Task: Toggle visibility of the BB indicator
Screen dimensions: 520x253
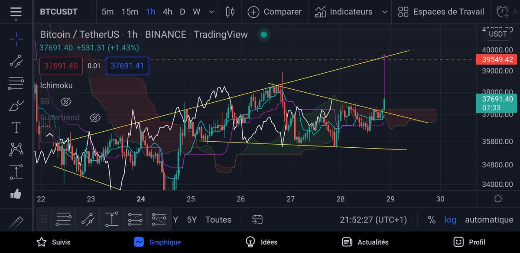Action: 65,102
